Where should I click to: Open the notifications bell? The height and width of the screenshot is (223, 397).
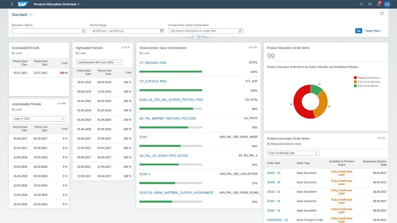coord(379,4)
